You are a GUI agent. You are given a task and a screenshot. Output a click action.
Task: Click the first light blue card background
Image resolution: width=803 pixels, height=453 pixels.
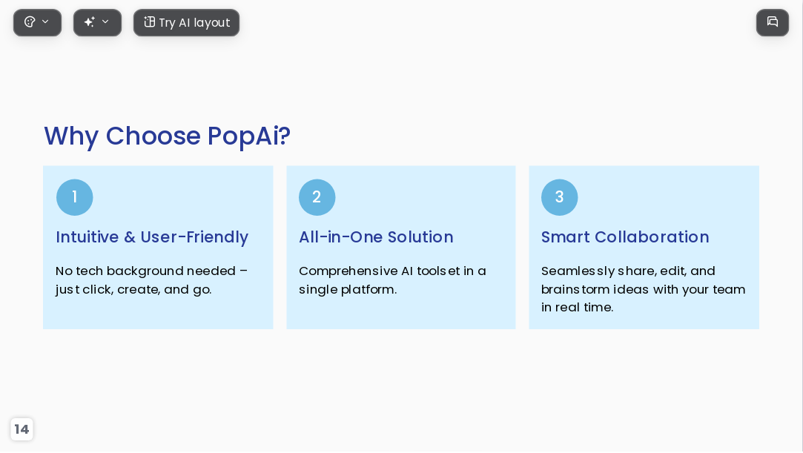click(x=158, y=247)
